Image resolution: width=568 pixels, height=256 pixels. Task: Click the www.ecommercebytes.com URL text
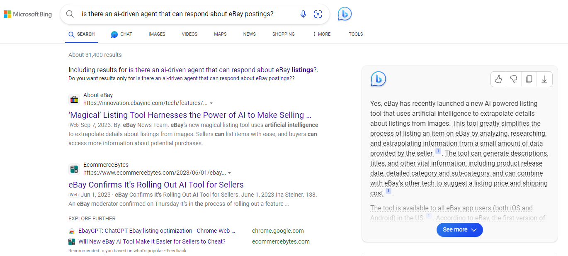pos(155,173)
